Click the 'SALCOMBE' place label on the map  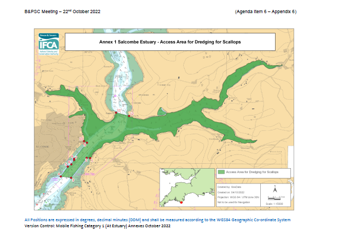(x=43, y=147)
